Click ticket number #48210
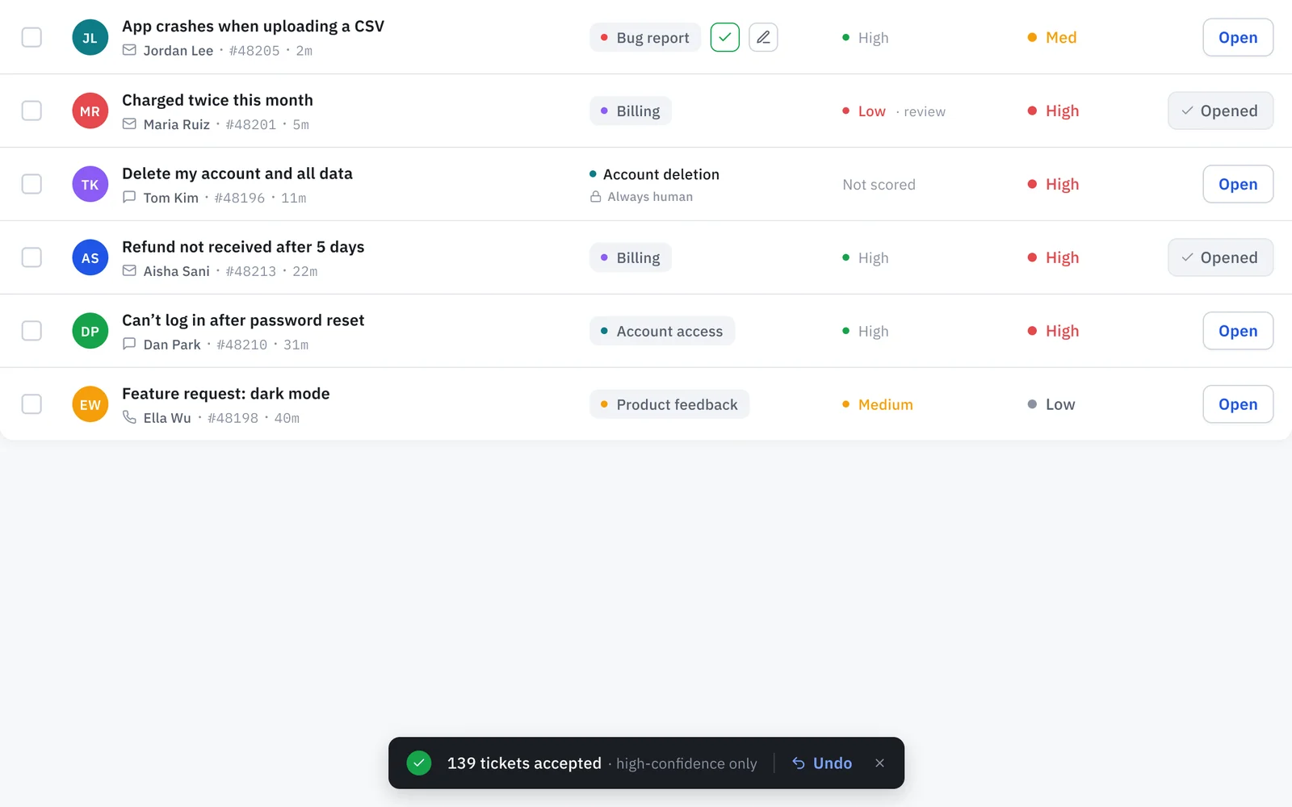1292x807 pixels. coord(242,345)
